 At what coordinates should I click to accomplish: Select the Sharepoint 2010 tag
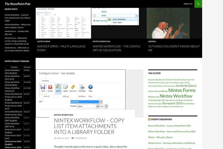pyautogui.click(x=172, y=103)
